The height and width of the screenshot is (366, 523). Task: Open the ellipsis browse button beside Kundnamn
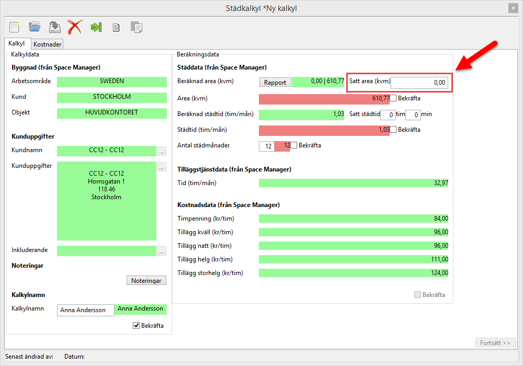point(162,151)
